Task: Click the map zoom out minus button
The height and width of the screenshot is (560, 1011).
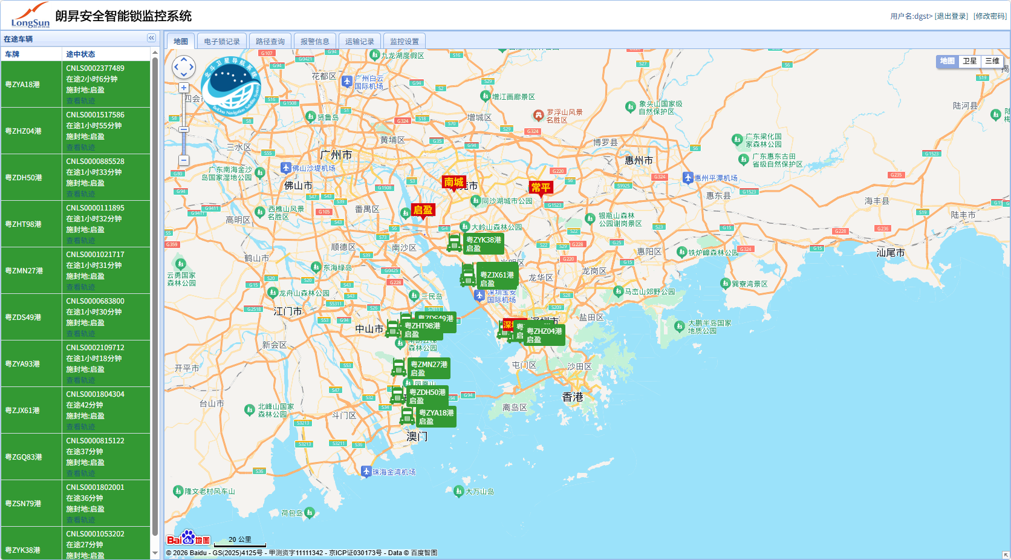Action: pos(184,160)
